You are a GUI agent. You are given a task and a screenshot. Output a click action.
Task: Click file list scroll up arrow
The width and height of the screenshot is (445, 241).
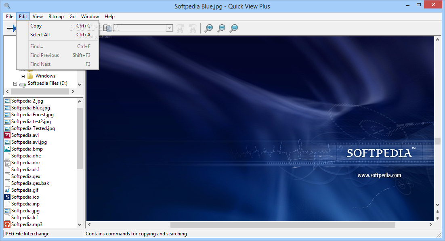point(80,101)
